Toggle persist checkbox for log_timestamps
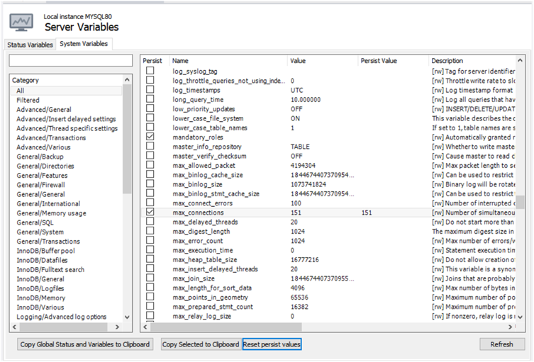This screenshot has height=362, width=534. pos(150,90)
